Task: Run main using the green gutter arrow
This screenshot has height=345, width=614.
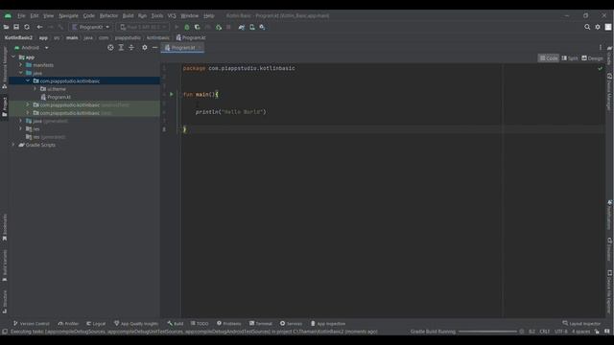Action: pyautogui.click(x=172, y=94)
